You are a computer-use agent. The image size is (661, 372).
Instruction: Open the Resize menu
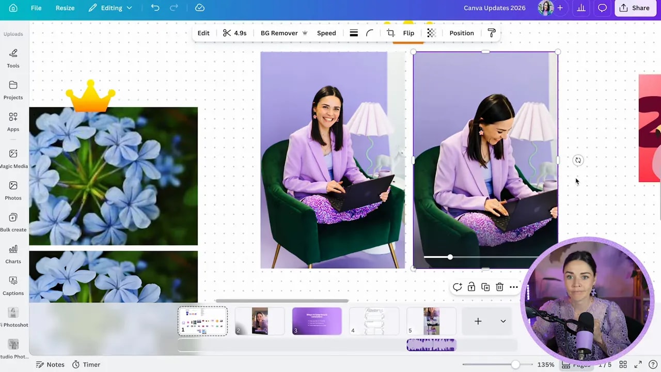[x=65, y=8]
